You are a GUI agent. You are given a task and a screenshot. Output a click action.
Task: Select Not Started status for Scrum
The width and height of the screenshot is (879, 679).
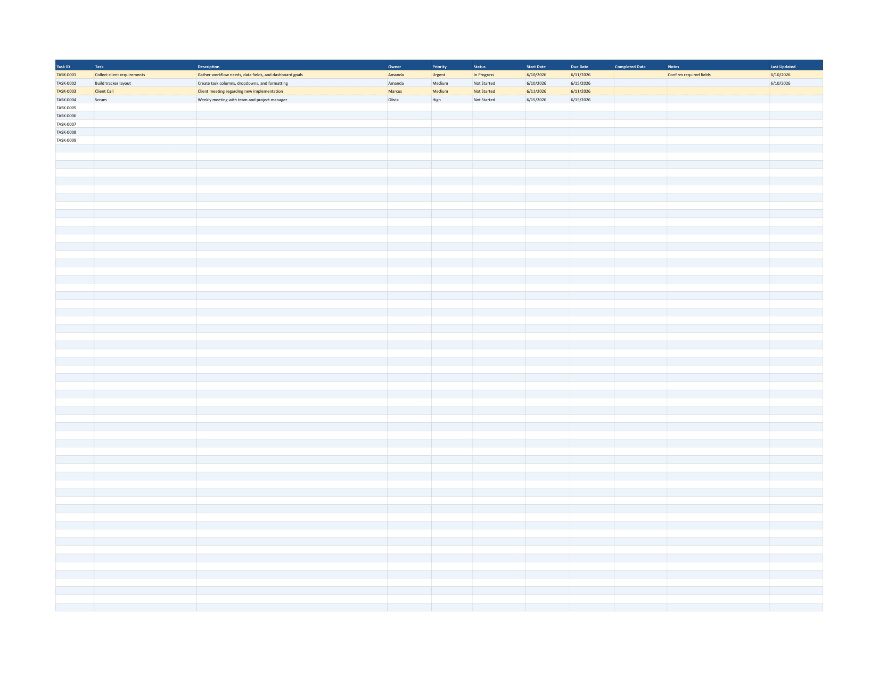pos(499,100)
